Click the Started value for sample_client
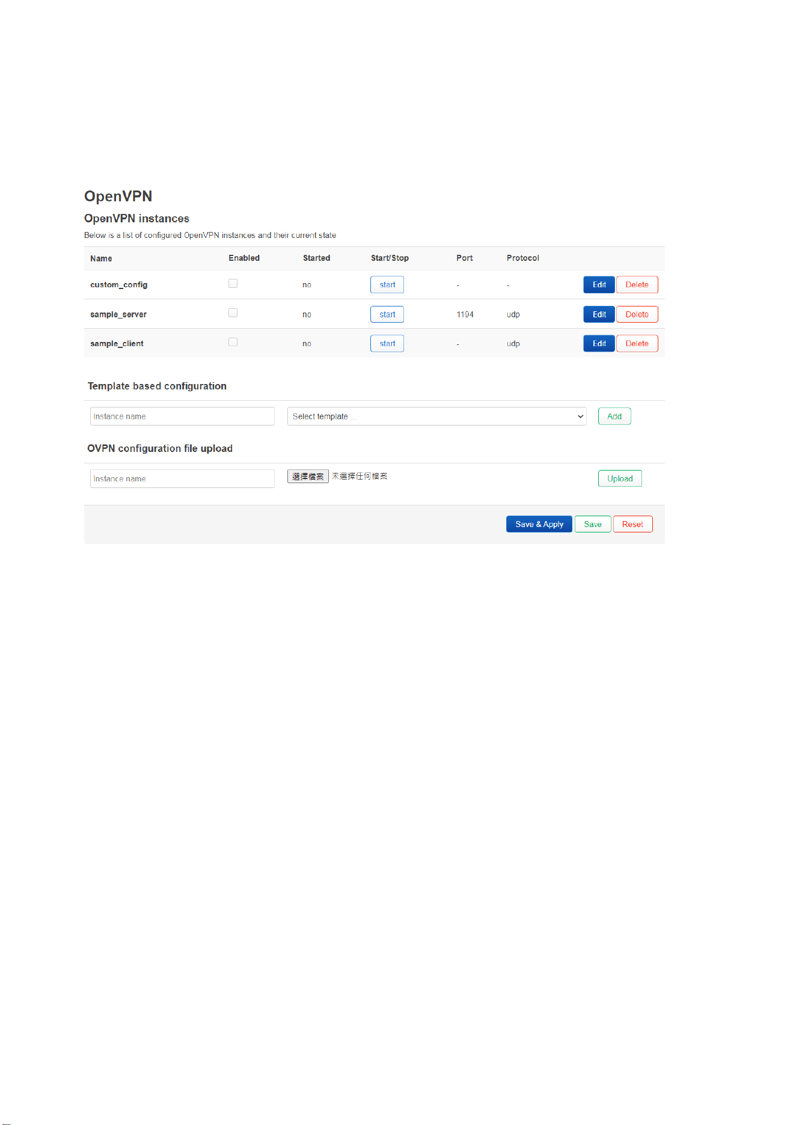The width and height of the screenshot is (796, 1125). [307, 344]
